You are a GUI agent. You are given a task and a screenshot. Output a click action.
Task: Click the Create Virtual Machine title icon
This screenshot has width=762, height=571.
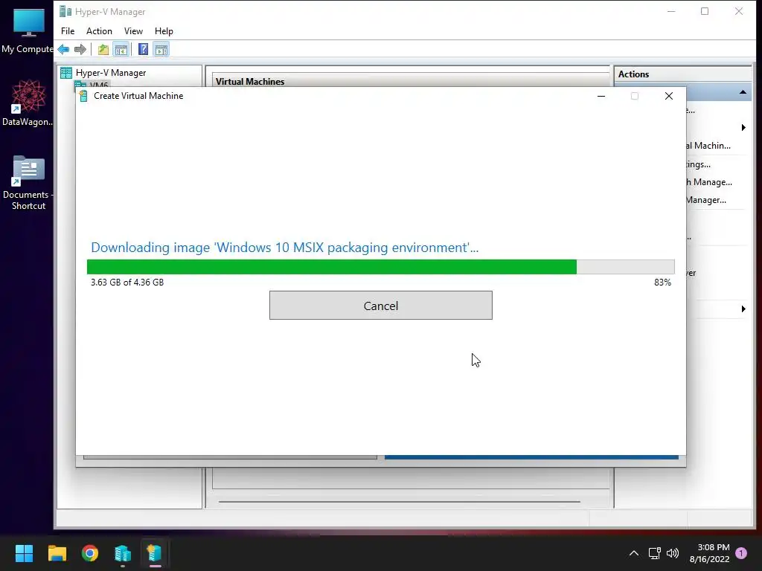pos(83,96)
